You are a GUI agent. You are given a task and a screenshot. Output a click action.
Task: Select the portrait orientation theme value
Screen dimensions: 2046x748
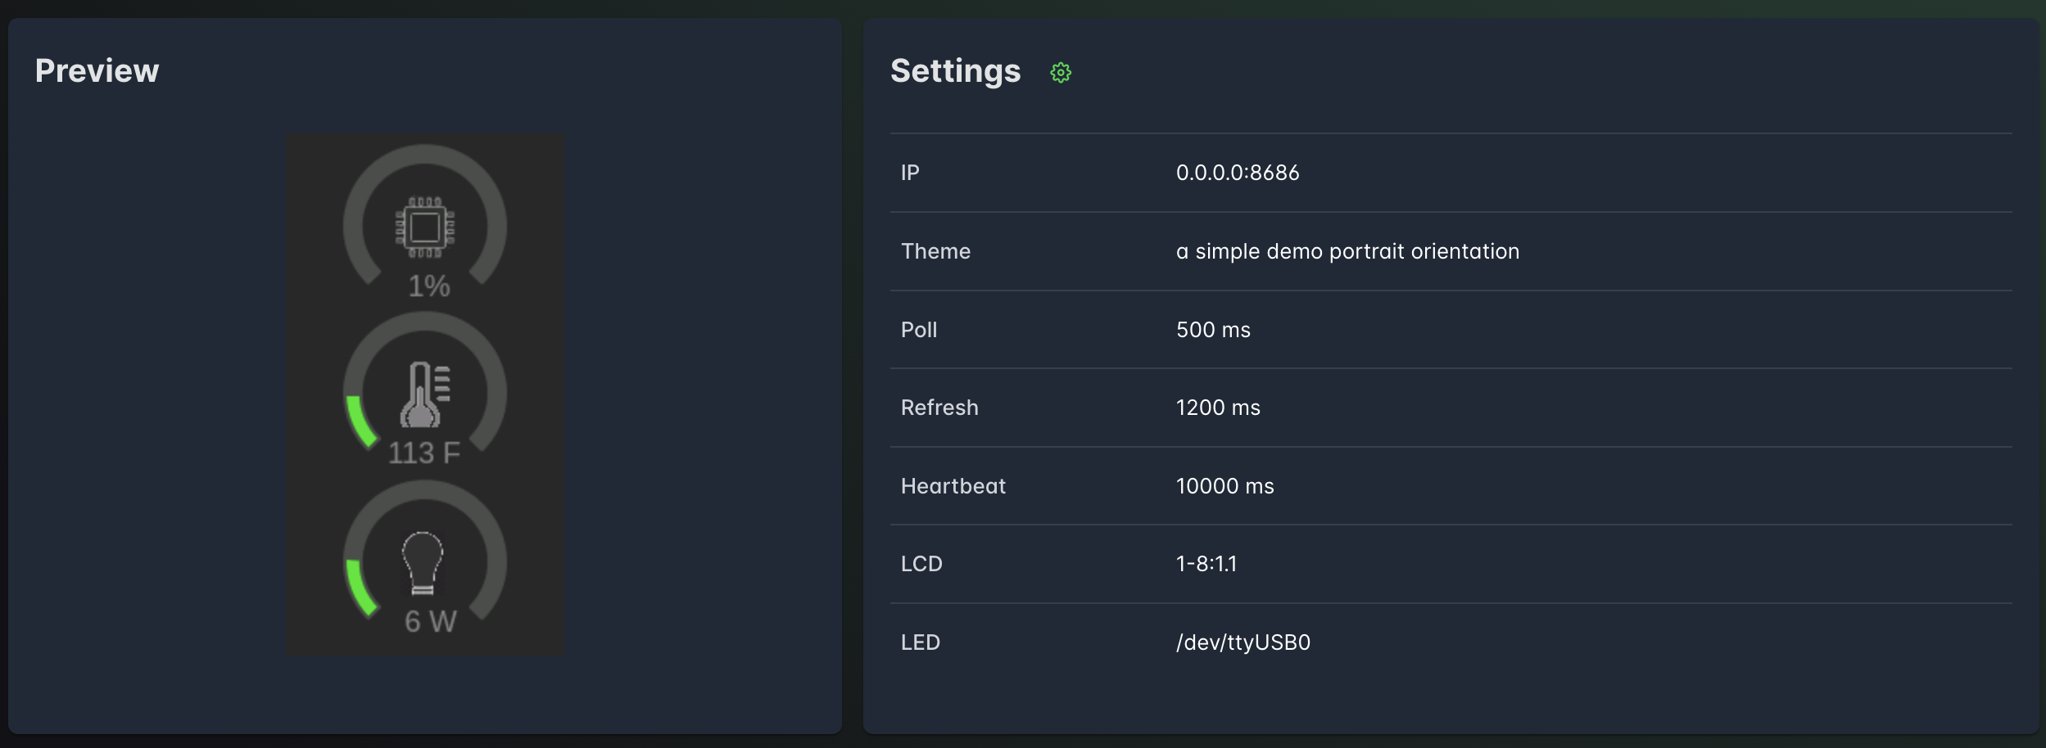tap(1347, 251)
